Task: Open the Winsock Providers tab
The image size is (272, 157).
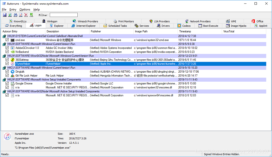Action: pos(85,21)
